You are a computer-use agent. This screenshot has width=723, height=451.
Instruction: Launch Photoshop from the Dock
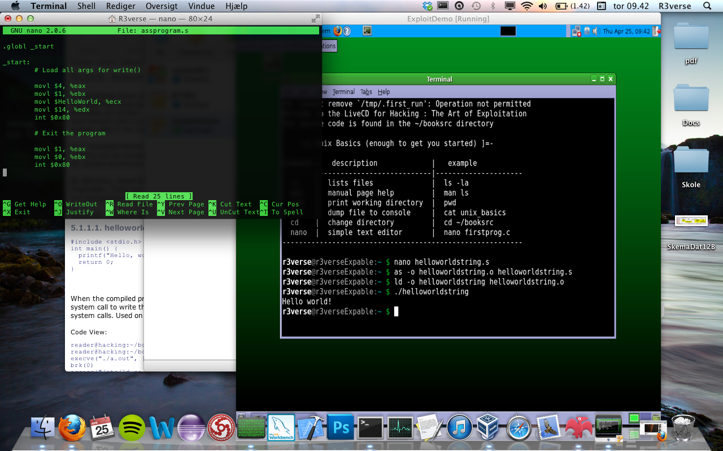tap(341, 428)
